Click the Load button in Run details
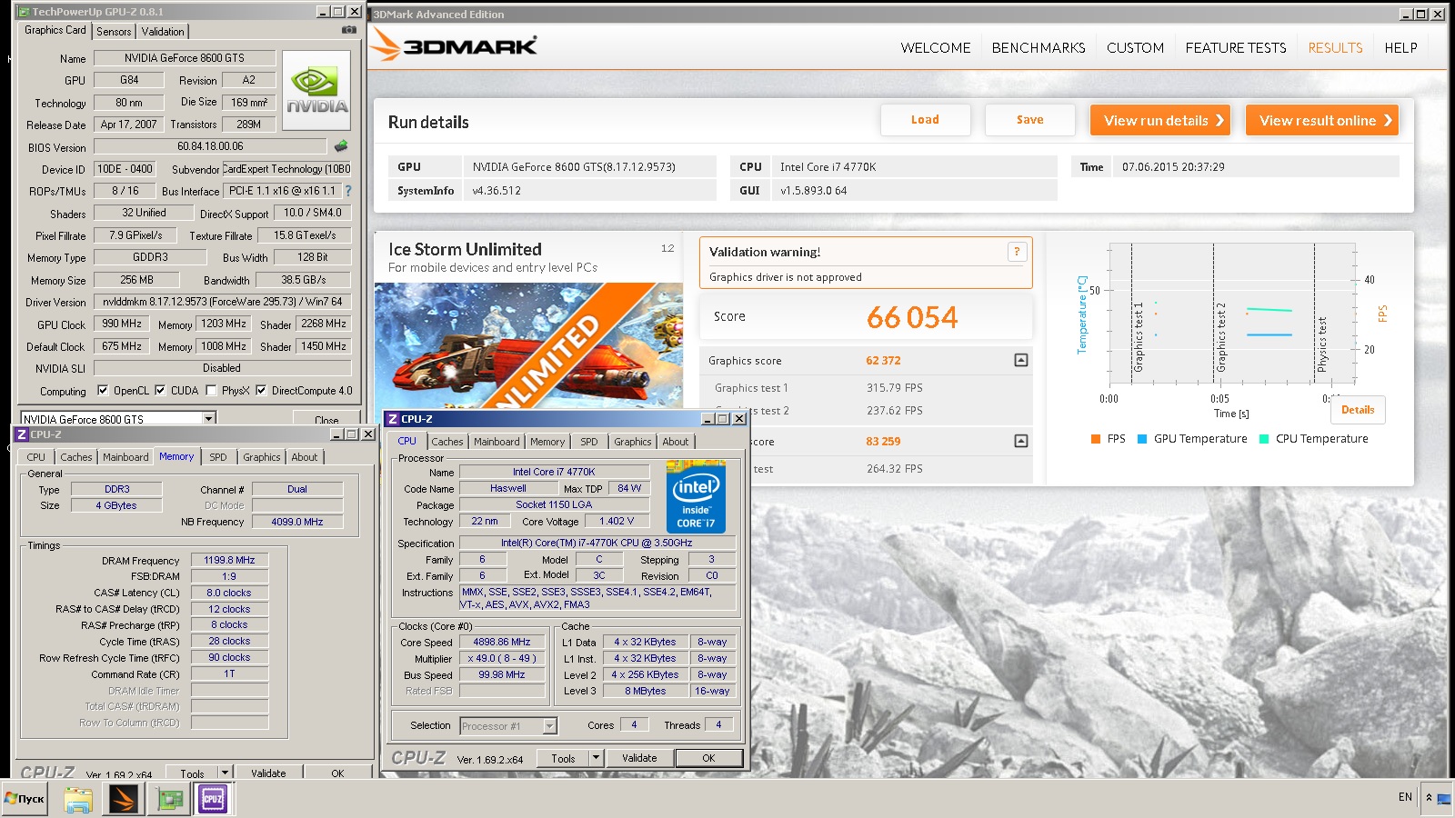1455x818 pixels. (x=925, y=120)
